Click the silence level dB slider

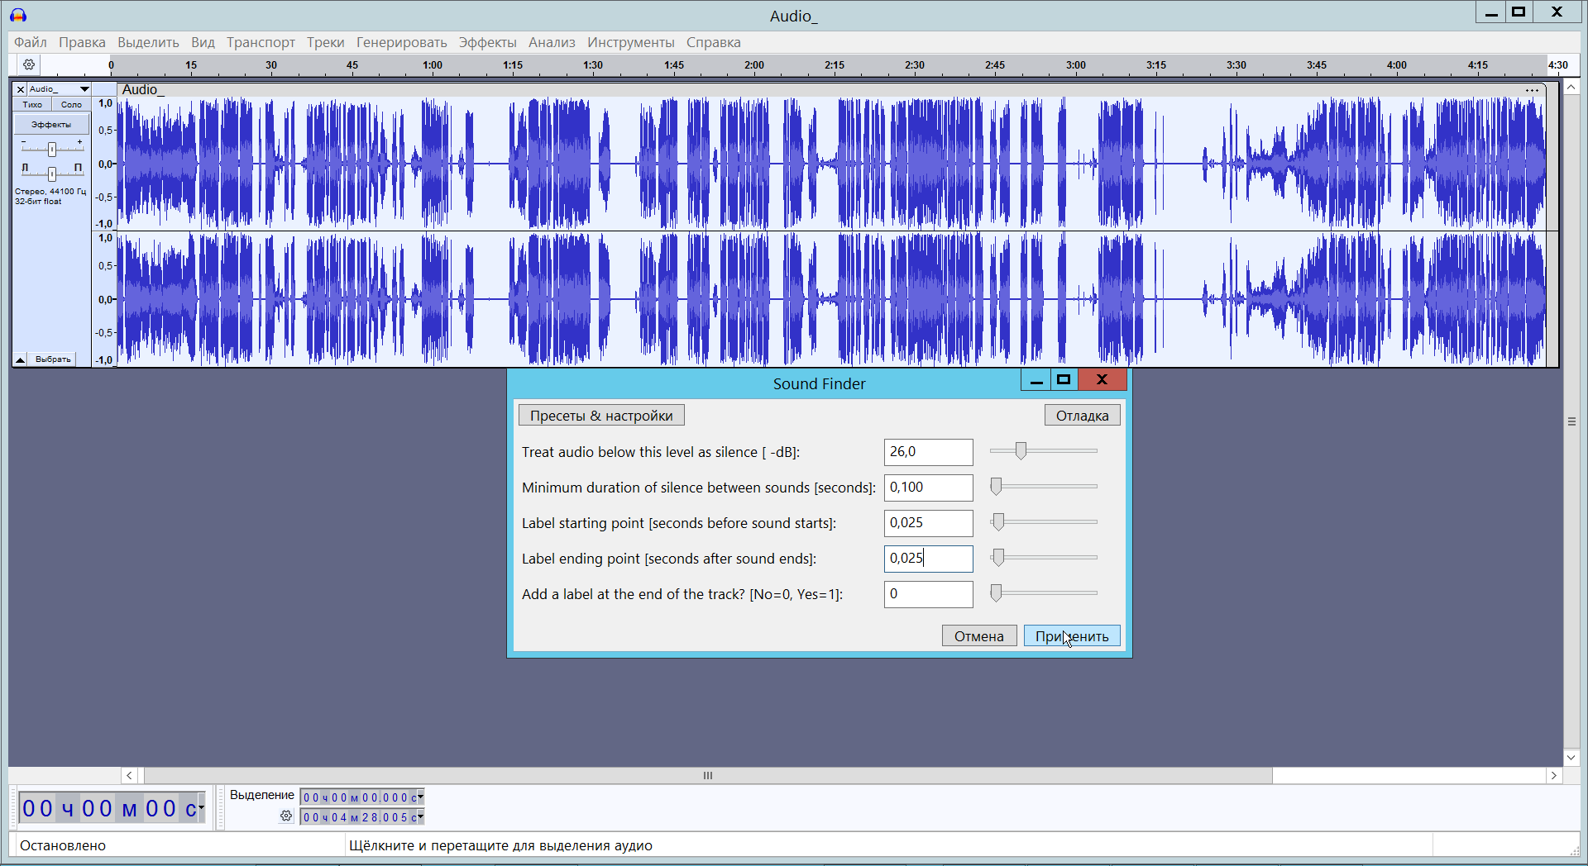(x=1021, y=451)
